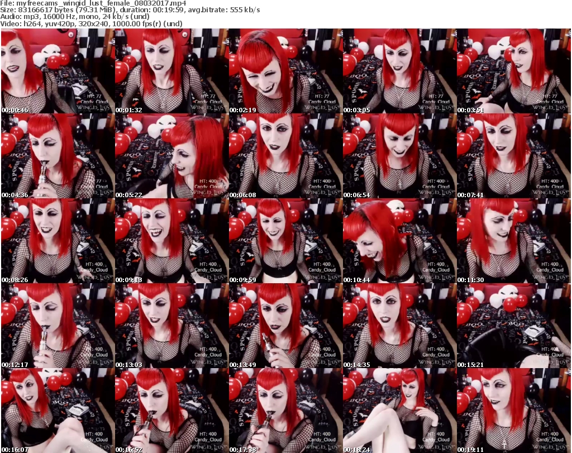
Task: Select the thumbnail timestamped 00:19:11
Action: coord(514,411)
